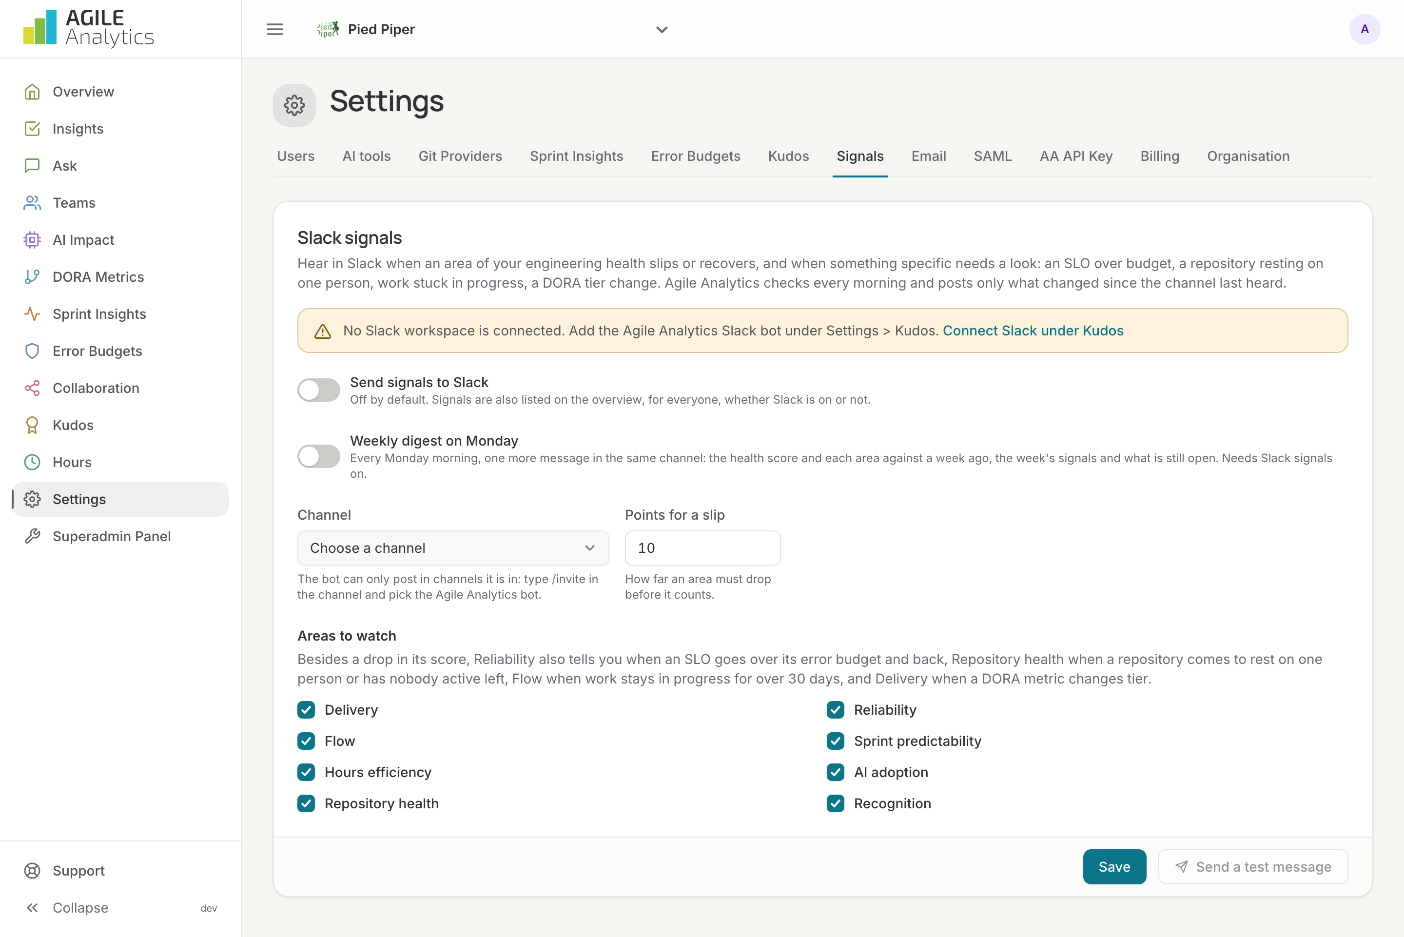Switch to the Users tab
This screenshot has width=1404, height=937.
coord(296,156)
